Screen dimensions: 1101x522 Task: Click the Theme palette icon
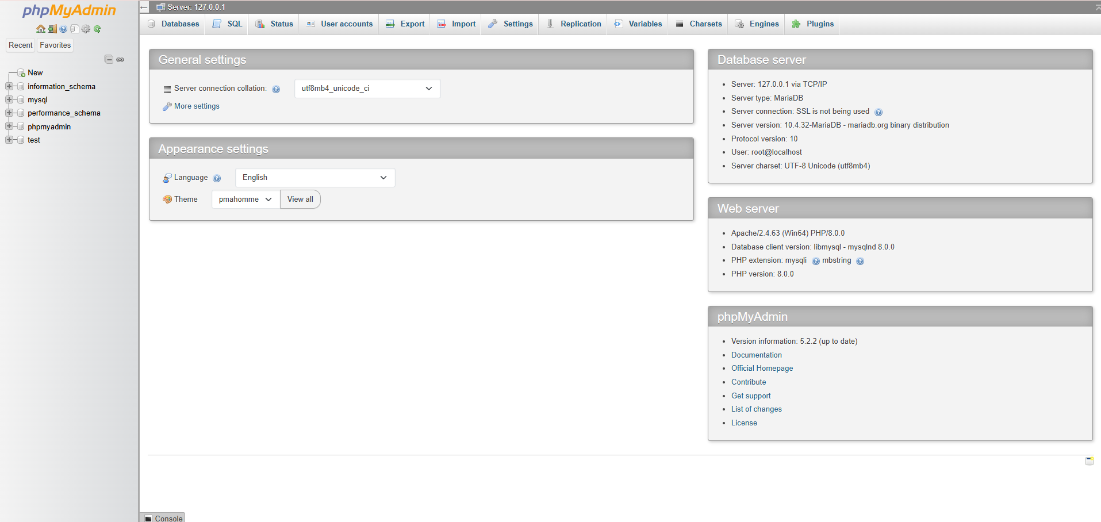(167, 199)
